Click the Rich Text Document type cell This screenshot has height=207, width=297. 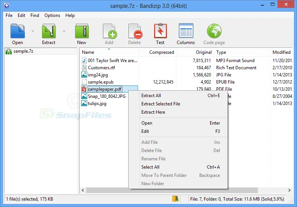[x=236, y=68]
